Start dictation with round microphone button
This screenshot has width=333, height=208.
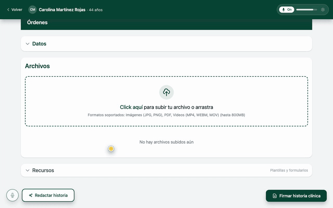(13, 195)
